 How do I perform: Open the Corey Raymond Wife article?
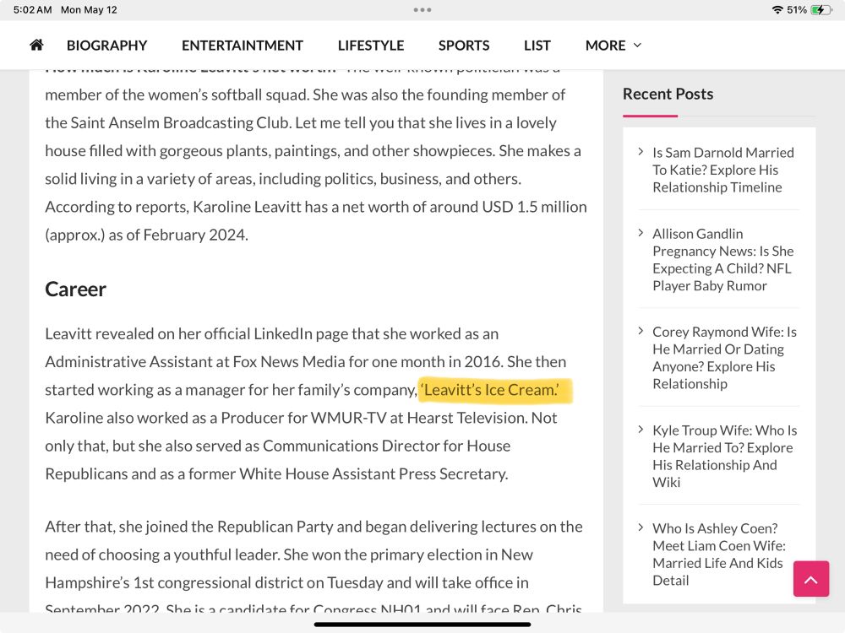(724, 357)
